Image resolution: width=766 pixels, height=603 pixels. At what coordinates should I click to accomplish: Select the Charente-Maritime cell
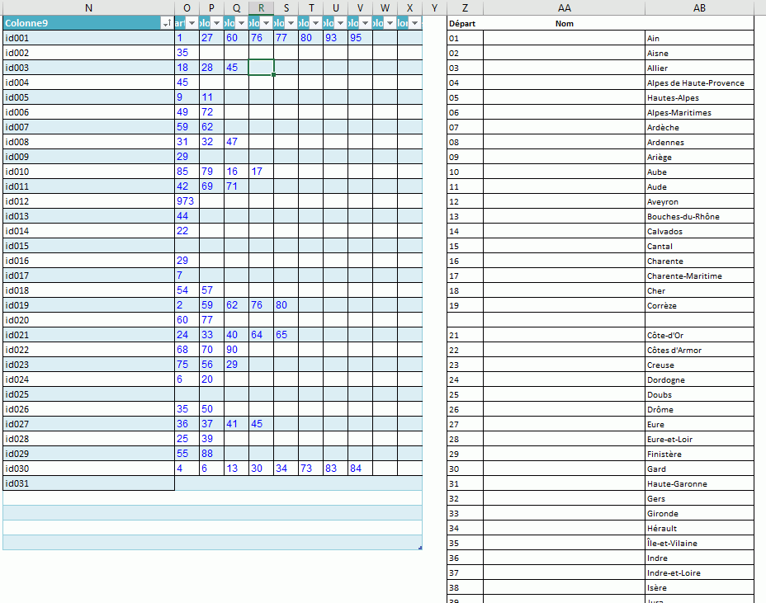(x=700, y=276)
